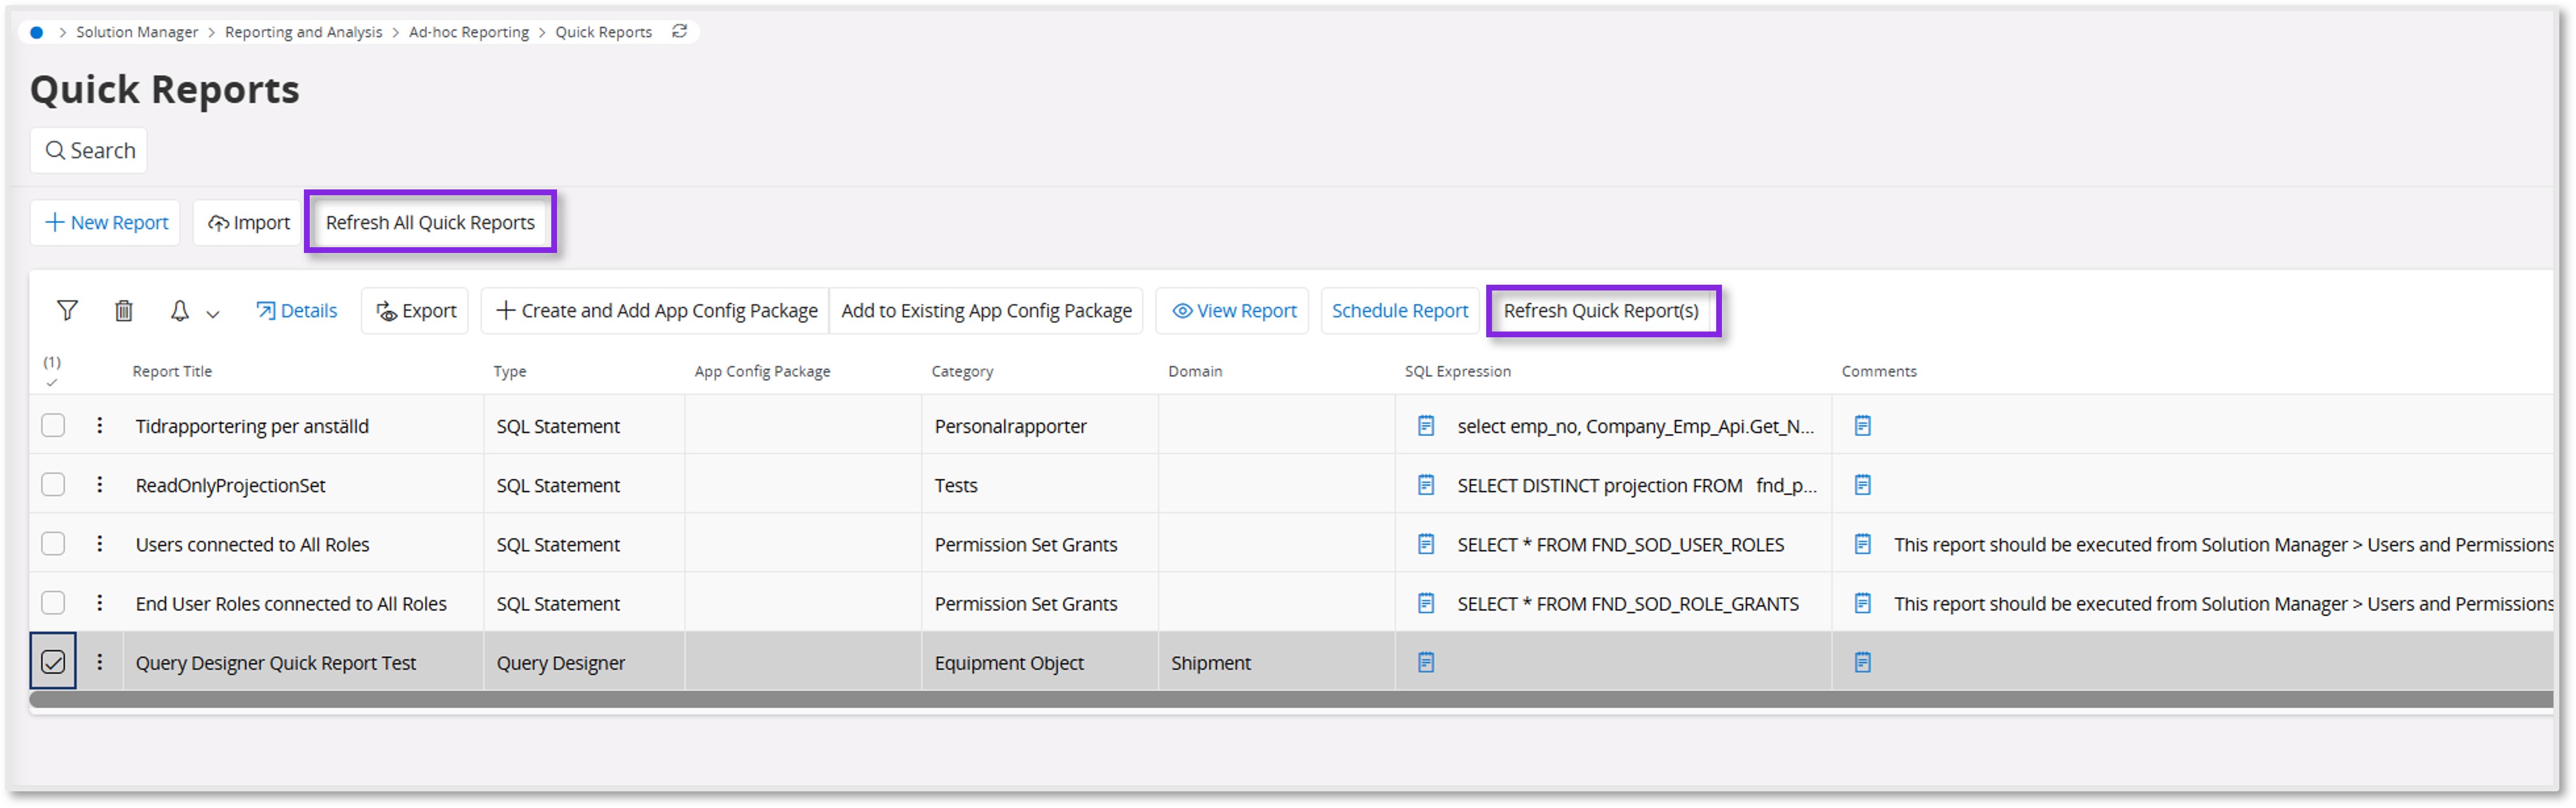This screenshot has height=808, width=2576.
Task: Expand the bell subscription dropdown arrow
Action: 213,313
